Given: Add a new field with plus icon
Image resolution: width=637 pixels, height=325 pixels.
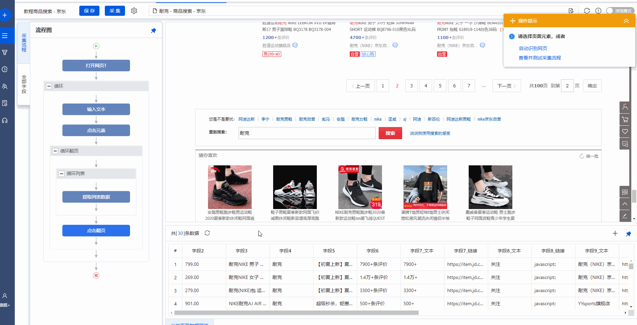Looking at the screenshot, I should tap(615, 233).
